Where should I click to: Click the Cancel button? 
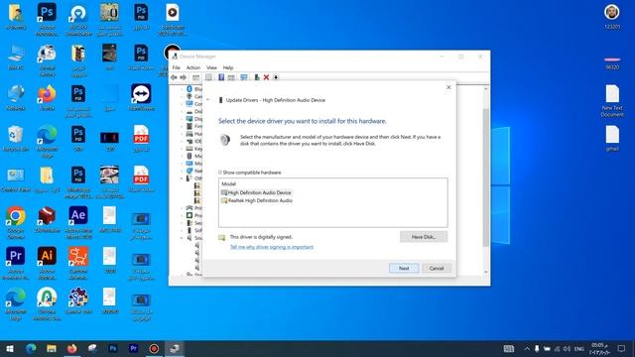pos(437,268)
